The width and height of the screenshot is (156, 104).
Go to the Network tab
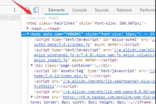coord(124,10)
